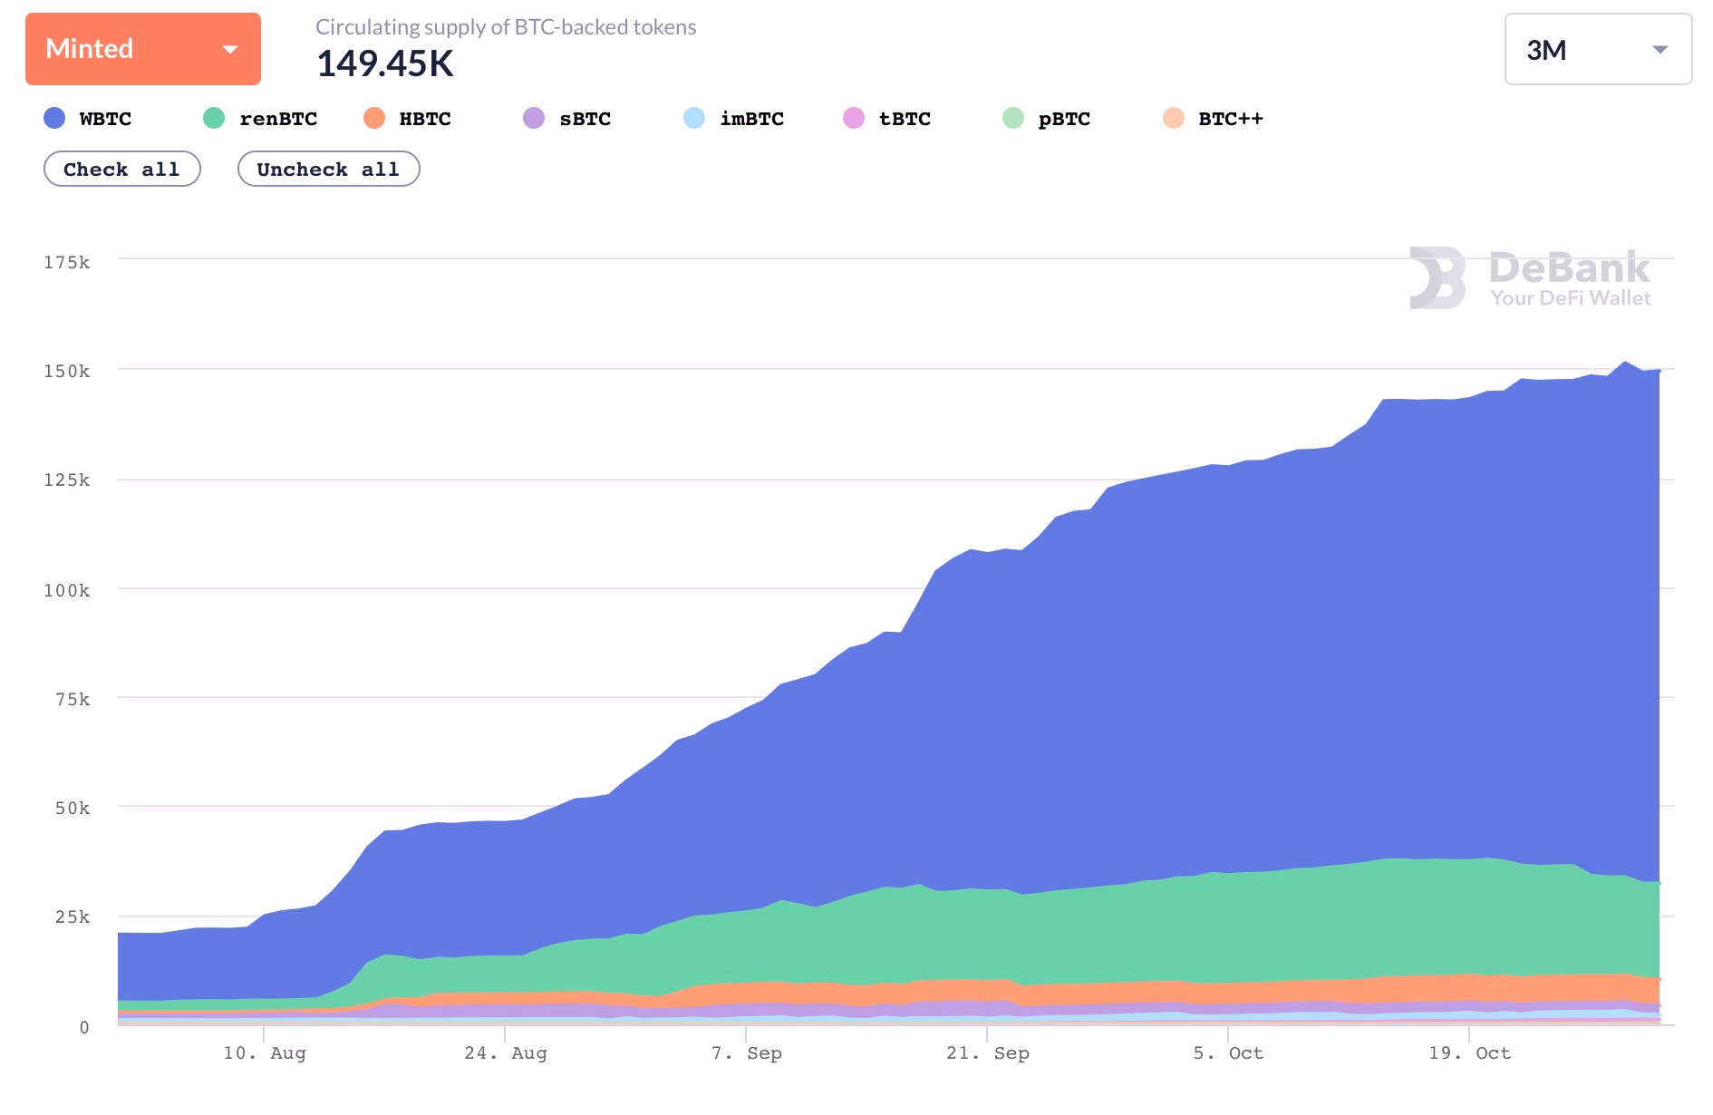Click the 149.45K total supply value

pos(385,63)
